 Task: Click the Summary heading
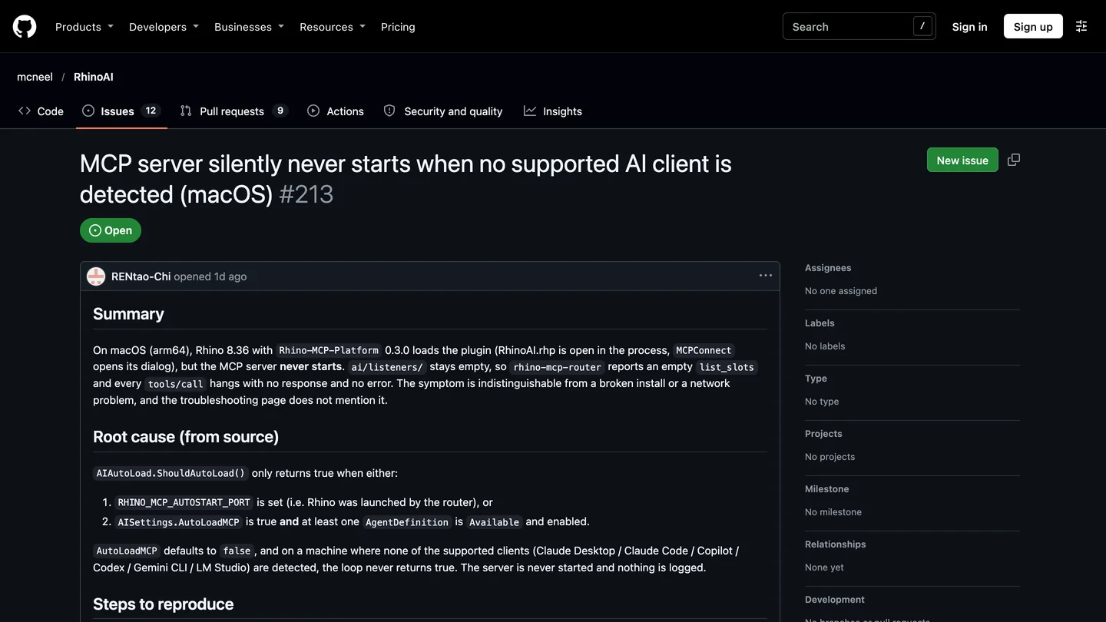click(x=128, y=314)
